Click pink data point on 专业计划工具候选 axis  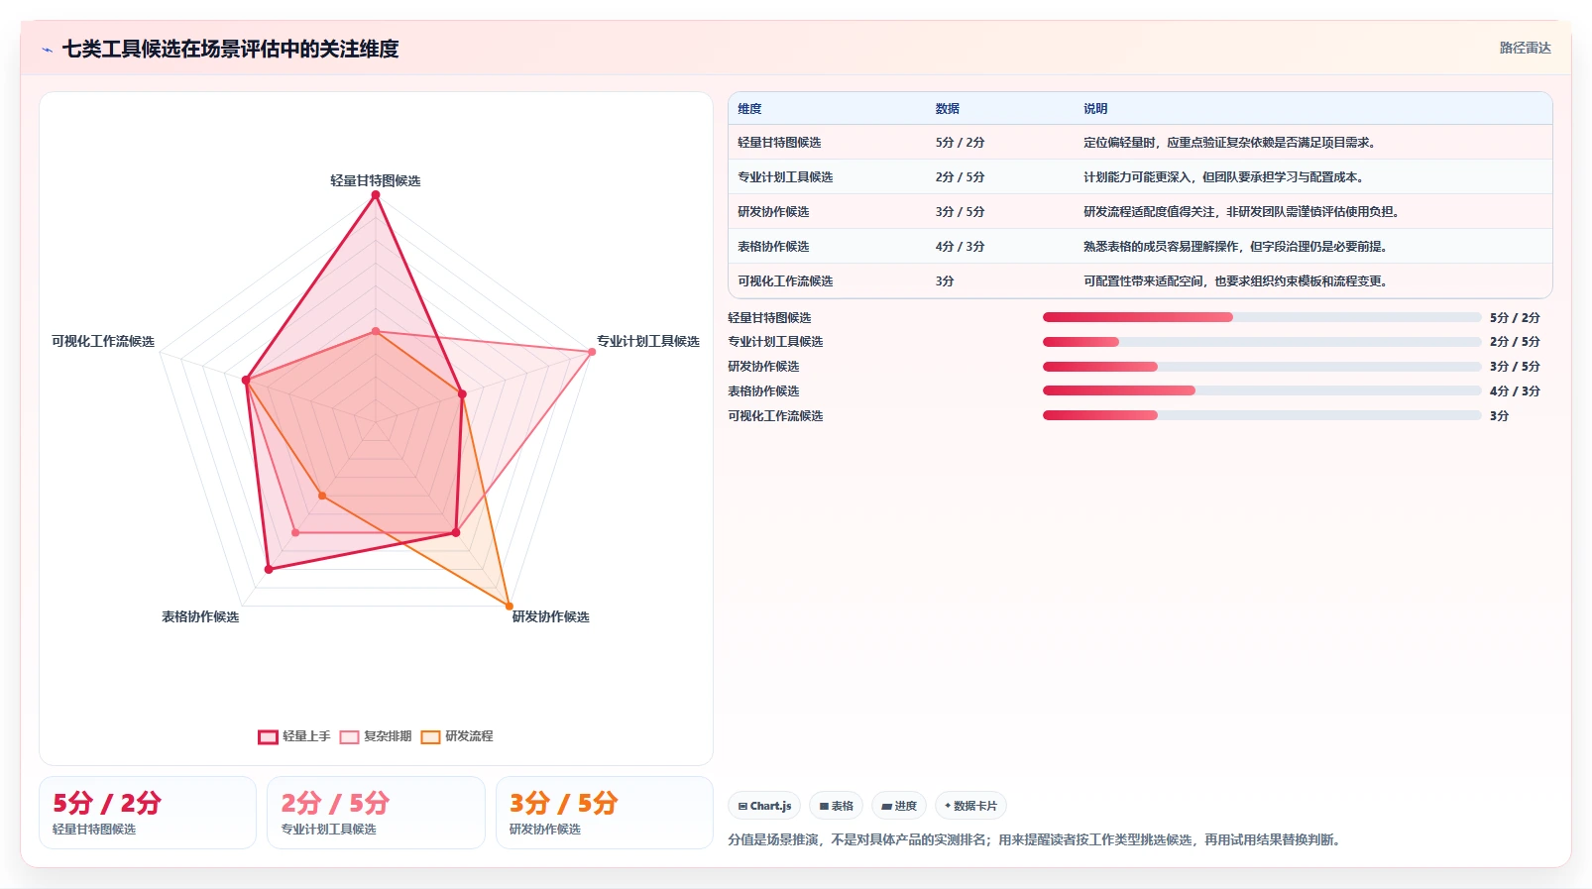[x=592, y=352]
